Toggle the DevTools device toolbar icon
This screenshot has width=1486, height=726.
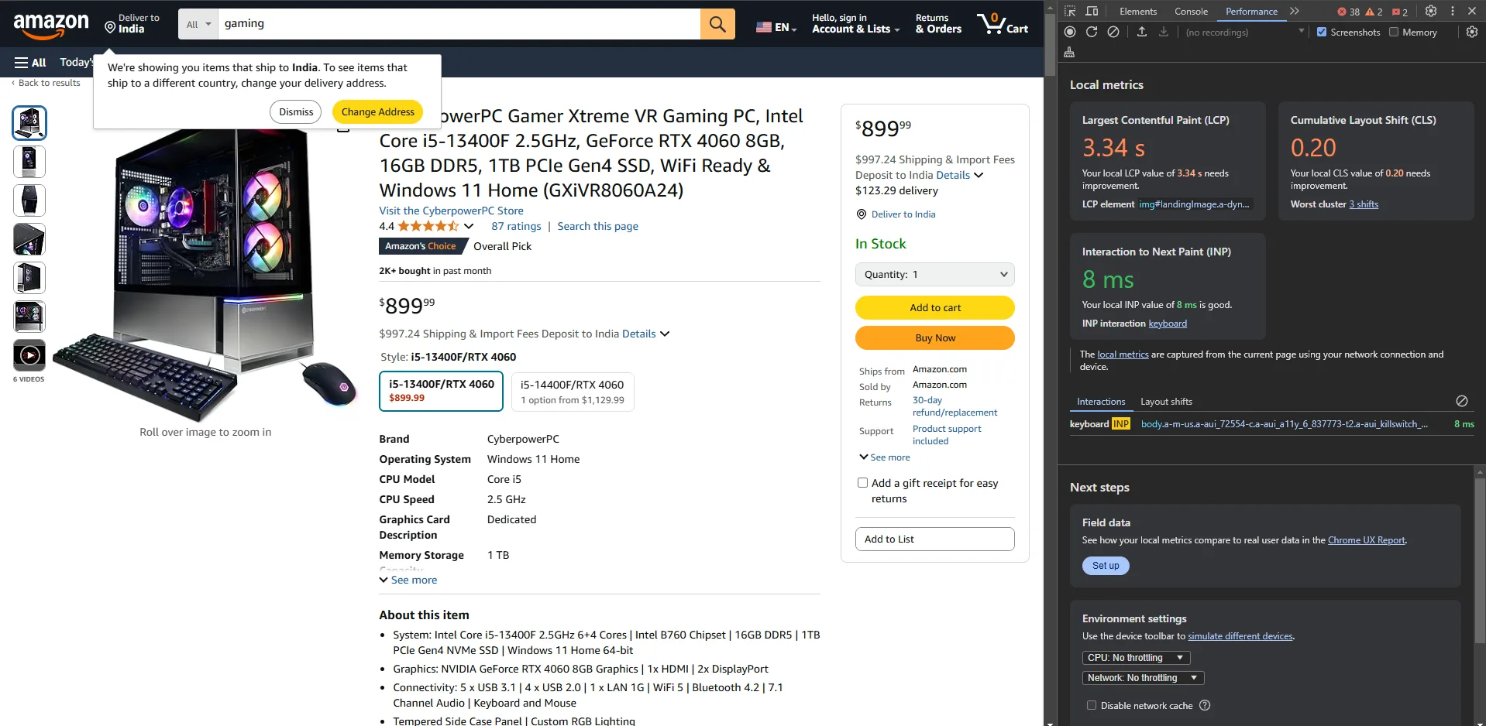[x=1092, y=11]
